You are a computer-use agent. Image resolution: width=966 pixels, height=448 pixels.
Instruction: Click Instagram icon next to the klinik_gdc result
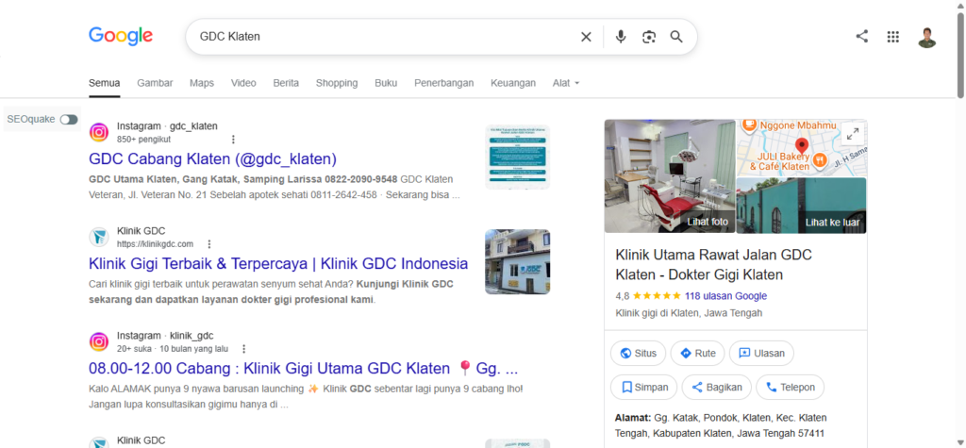(98, 342)
